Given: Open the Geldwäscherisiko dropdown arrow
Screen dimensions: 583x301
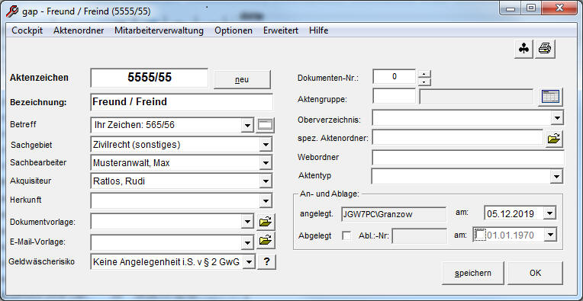Looking at the screenshot, I should coord(249,262).
